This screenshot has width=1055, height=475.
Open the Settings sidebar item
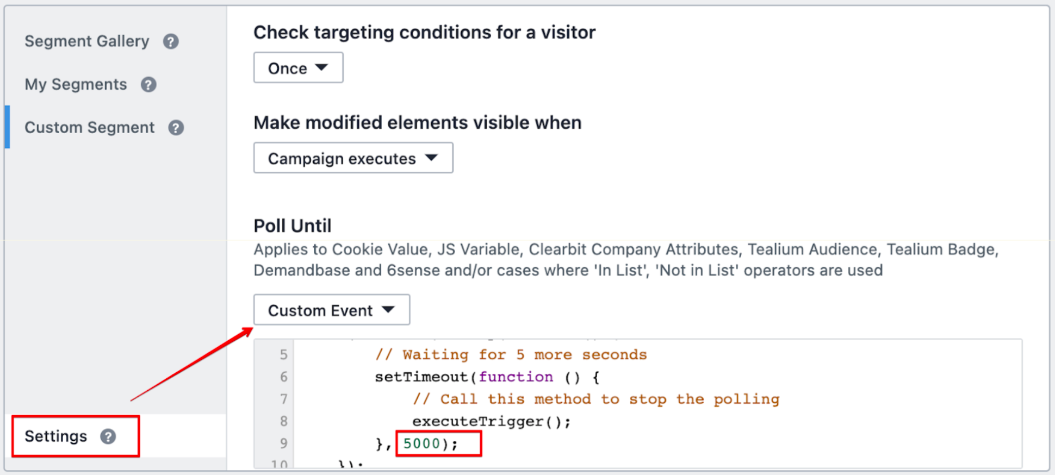tap(55, 436)
